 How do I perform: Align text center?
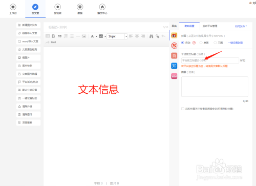click(137, 36)
